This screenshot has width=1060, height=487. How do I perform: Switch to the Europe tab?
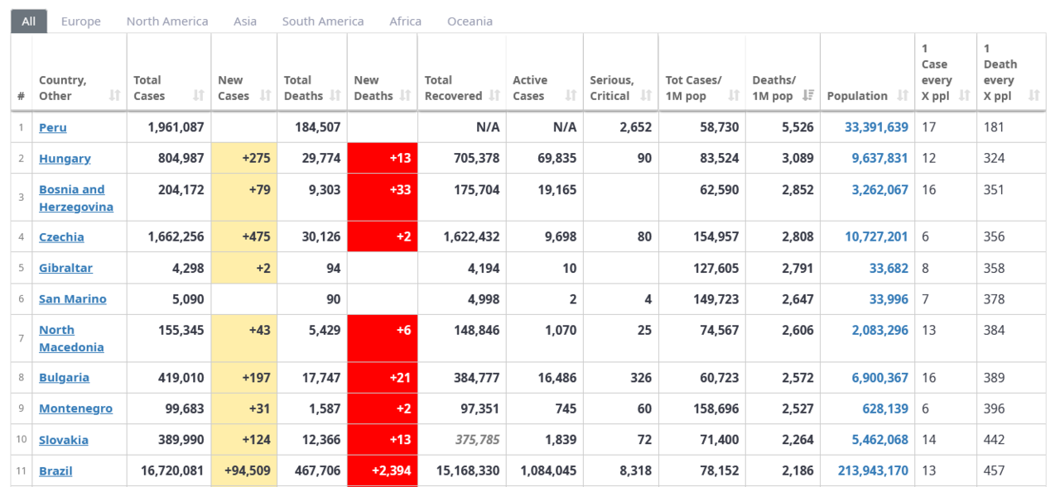pyautogui.click(x=80, y=21)
